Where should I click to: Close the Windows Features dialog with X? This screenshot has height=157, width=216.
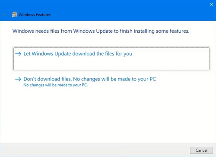pos(212,5)
